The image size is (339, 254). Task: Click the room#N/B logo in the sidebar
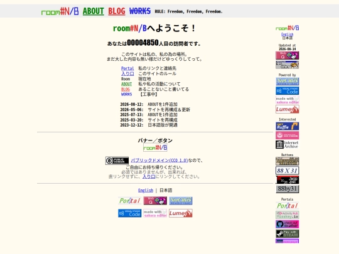click(288, 28)
